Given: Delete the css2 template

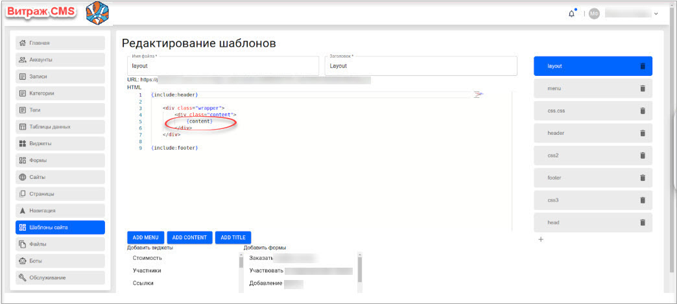Looking at the screenshot, I should 643,156.
